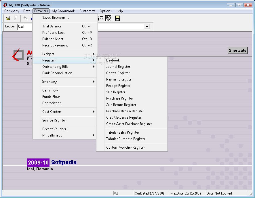Open the Customize menu
Screen dimensions: 255x198
tap(87, 11)
